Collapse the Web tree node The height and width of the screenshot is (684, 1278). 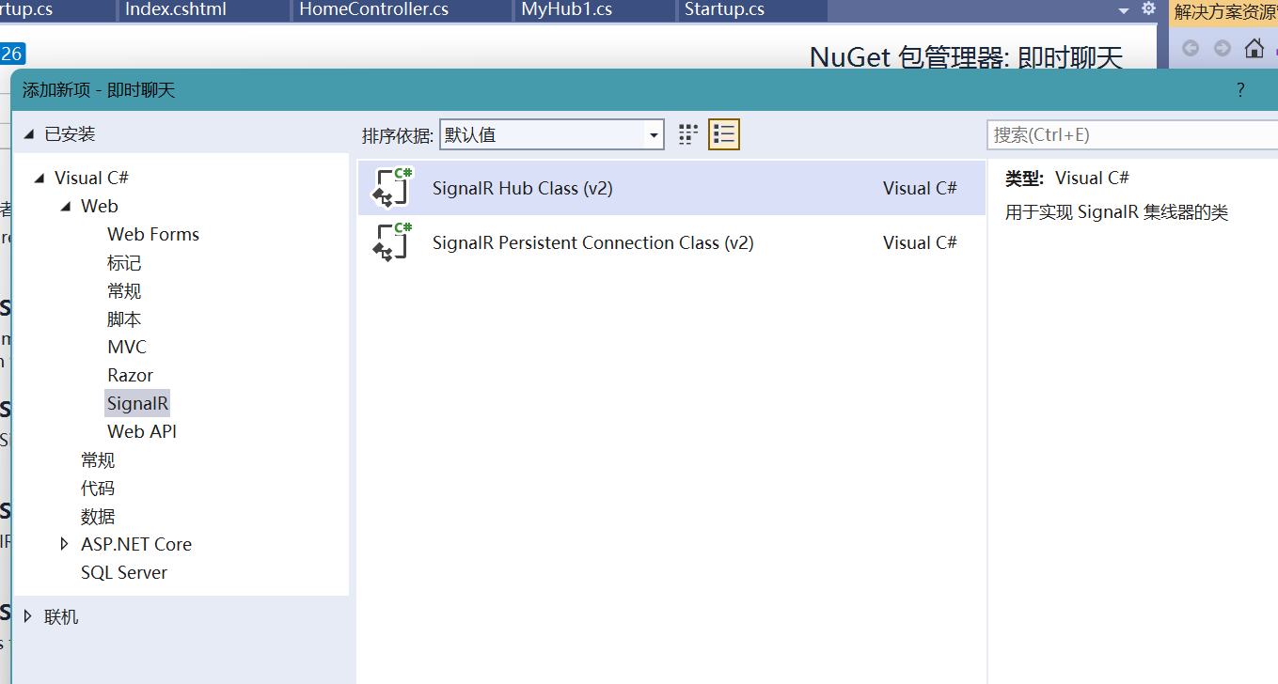(66, 207)
